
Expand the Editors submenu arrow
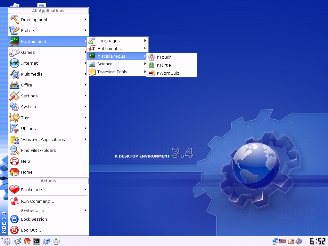click(x=85, y=30)
